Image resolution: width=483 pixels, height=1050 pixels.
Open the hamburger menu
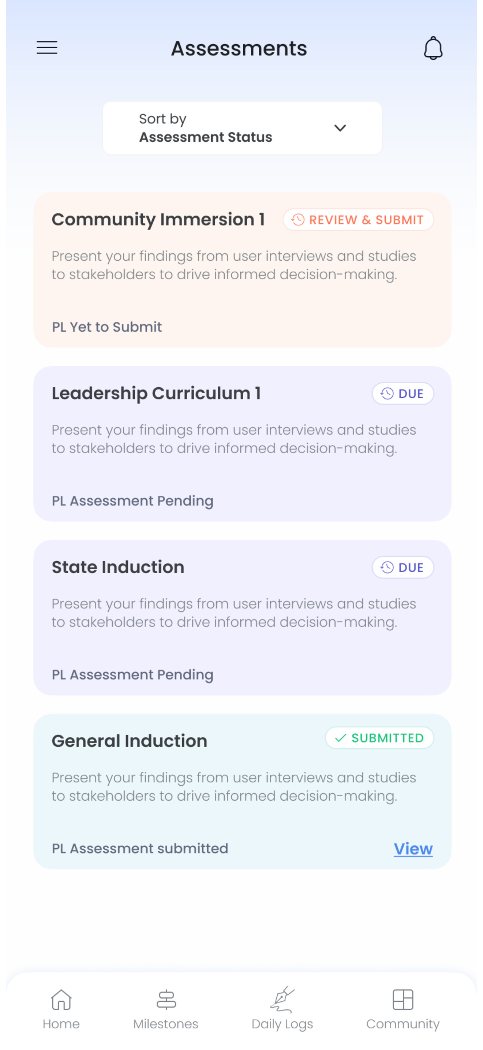47,48
